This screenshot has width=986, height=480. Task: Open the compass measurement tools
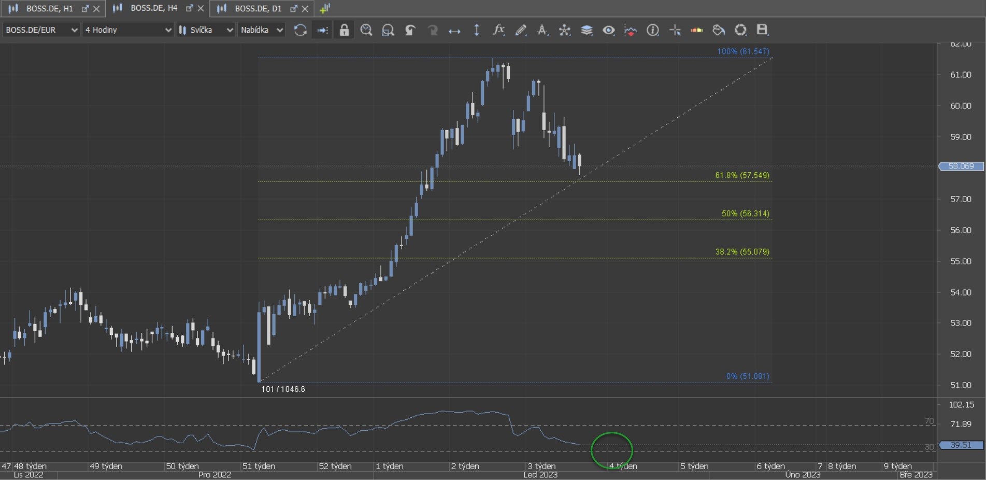542,30
